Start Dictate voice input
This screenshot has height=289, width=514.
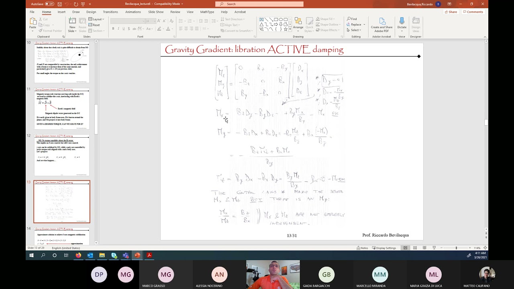coord(402,25)
